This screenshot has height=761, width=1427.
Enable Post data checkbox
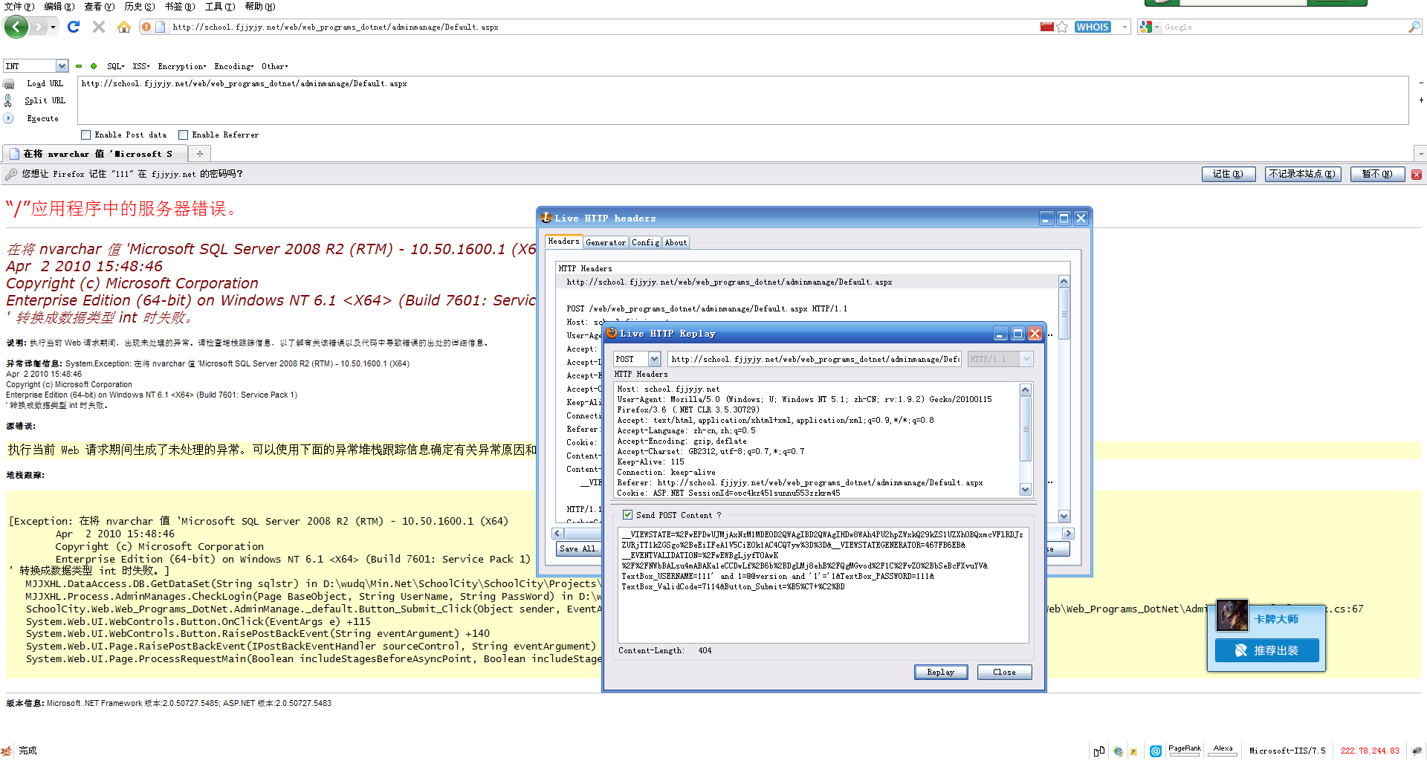click(x=86, y=135)
